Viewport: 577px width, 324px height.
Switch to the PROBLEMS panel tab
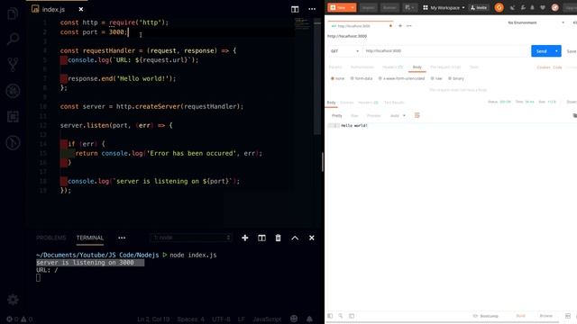51,238
